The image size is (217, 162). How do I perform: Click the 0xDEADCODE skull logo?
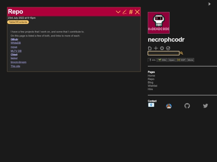pos(159,23)
